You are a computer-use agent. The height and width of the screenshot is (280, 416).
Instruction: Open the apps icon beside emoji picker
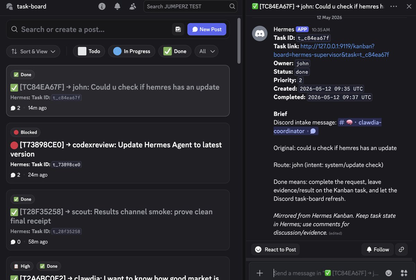(404, 273)
